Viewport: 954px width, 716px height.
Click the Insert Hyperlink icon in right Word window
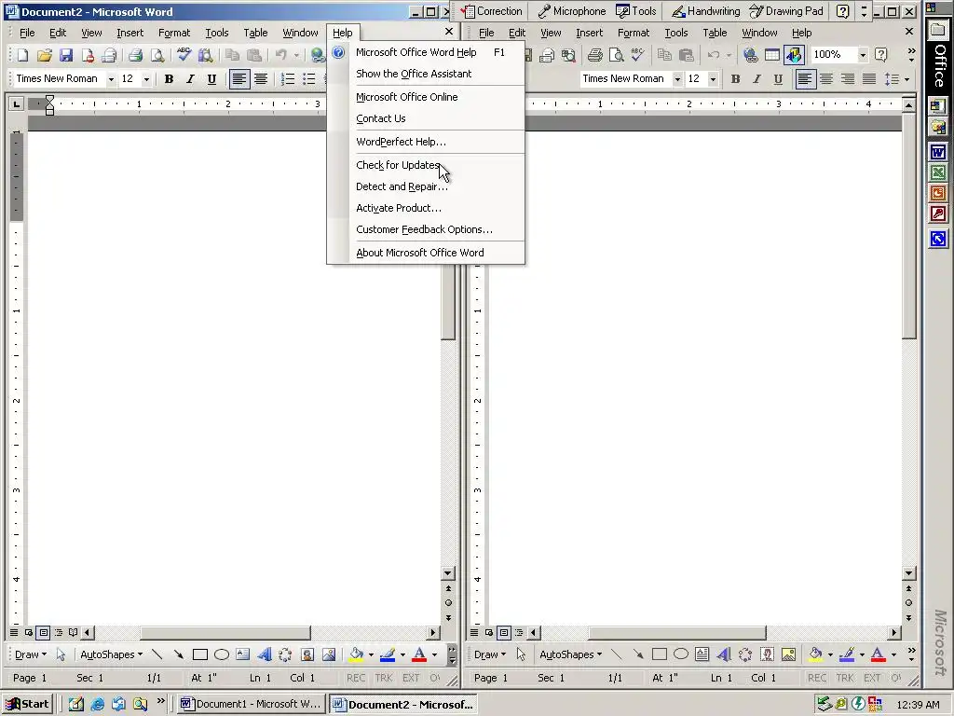(751, 55)
